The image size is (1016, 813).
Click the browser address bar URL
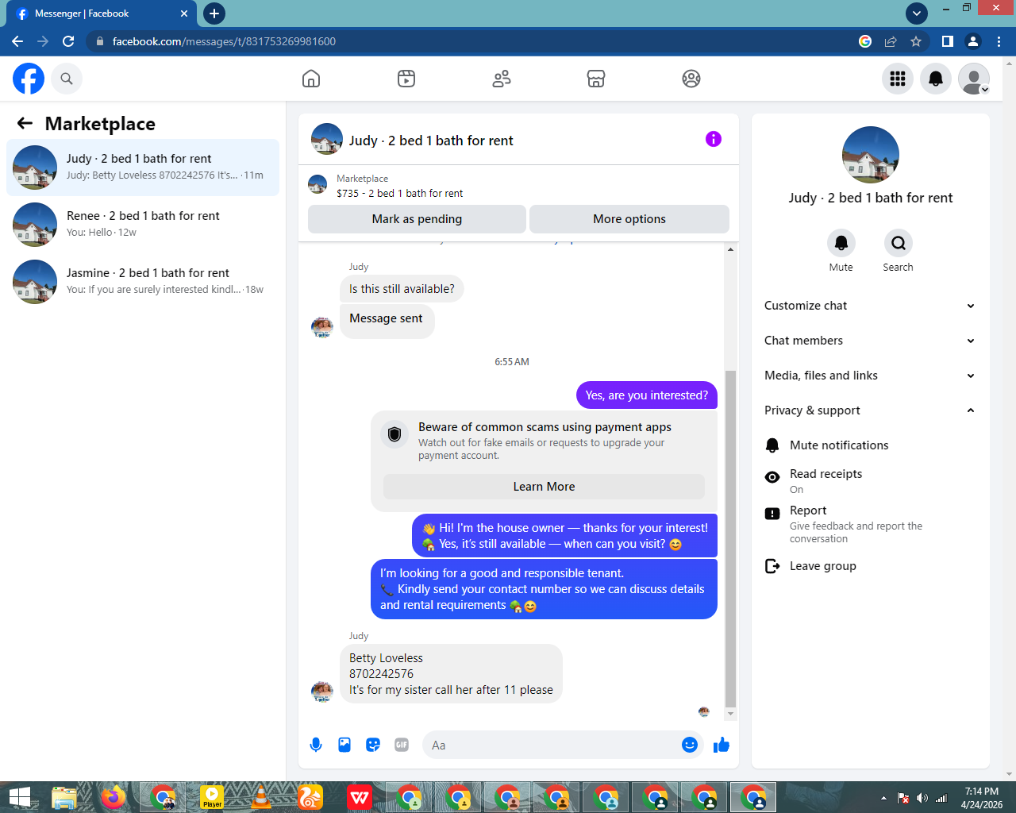click(x=224, y=41)
